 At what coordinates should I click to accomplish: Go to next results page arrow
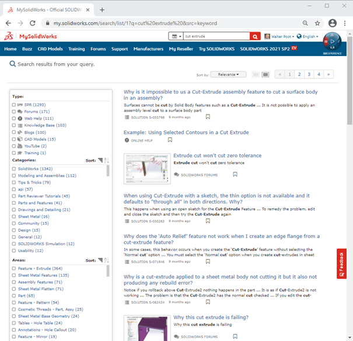pos(328,74)
